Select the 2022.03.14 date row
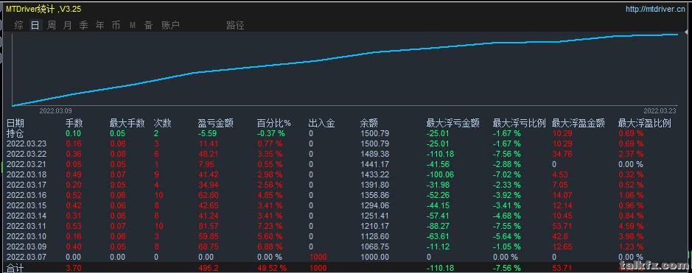The height and width of the screenshot is (273, 692). 27,216
